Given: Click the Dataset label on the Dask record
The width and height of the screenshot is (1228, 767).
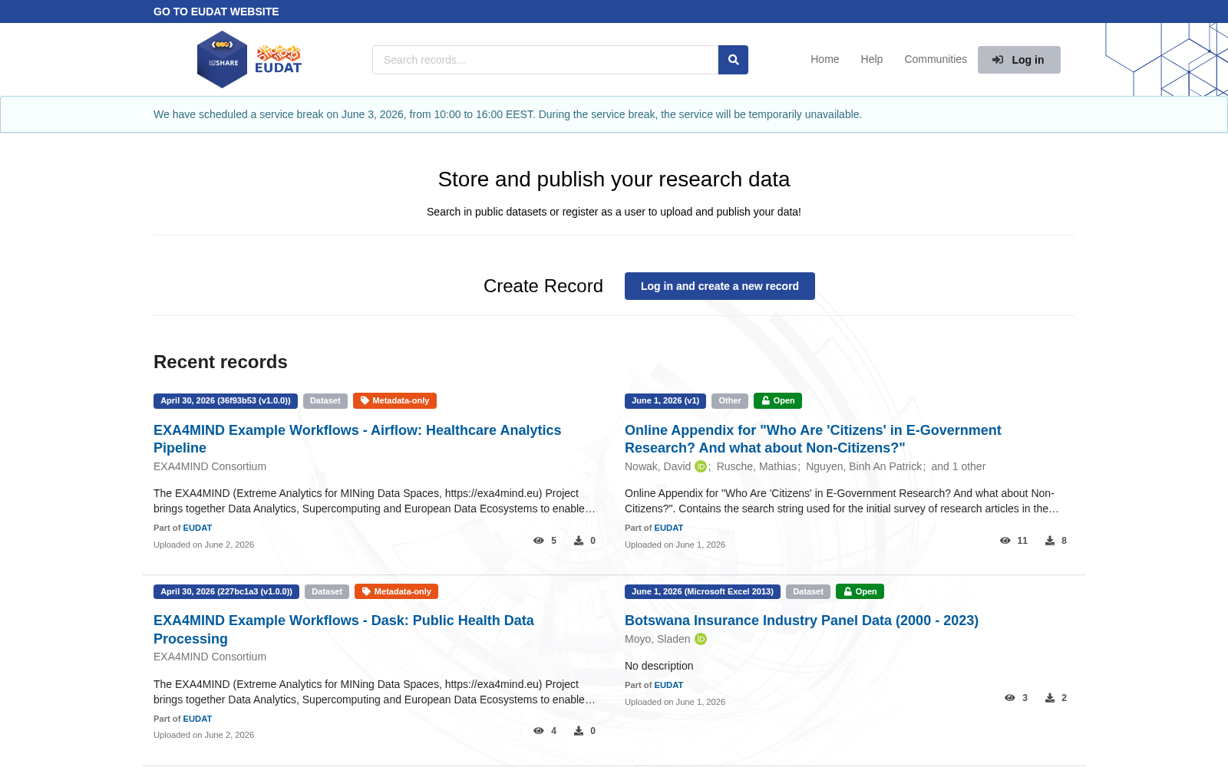Looking at the screenshot, I should (x=327, y=591).
